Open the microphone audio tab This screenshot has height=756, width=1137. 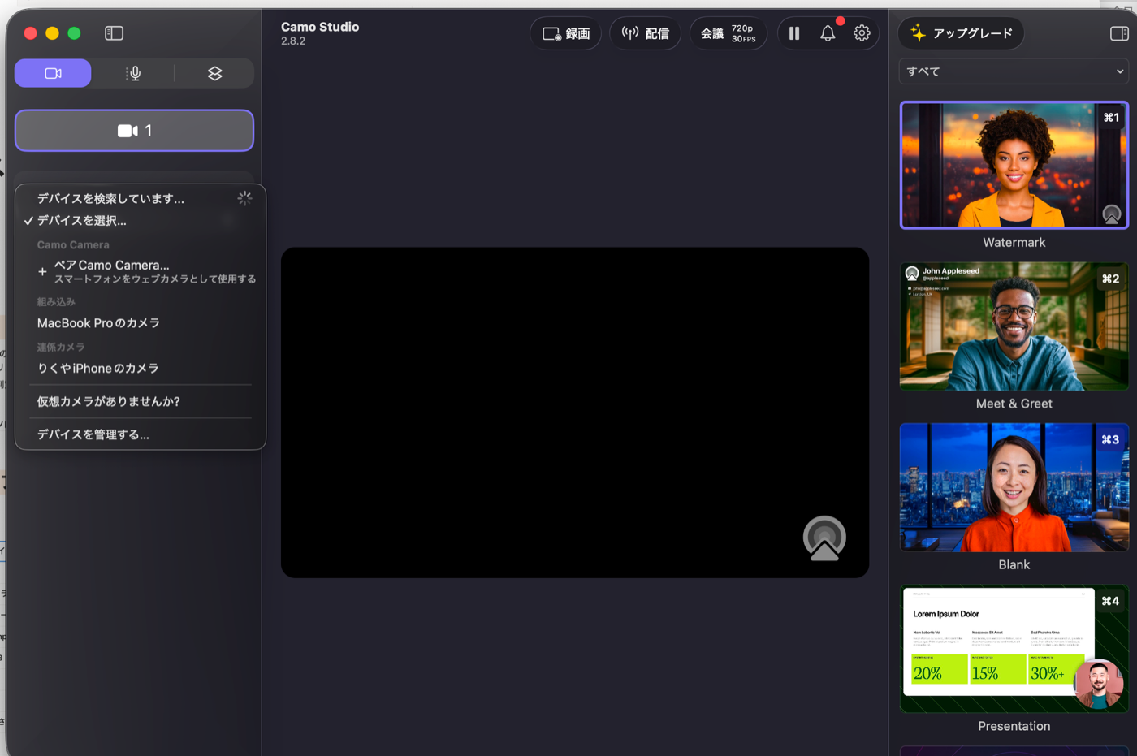[134, 73]
